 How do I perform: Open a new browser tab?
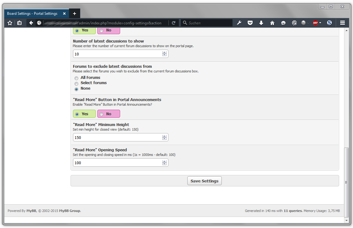tap(75, 14)
